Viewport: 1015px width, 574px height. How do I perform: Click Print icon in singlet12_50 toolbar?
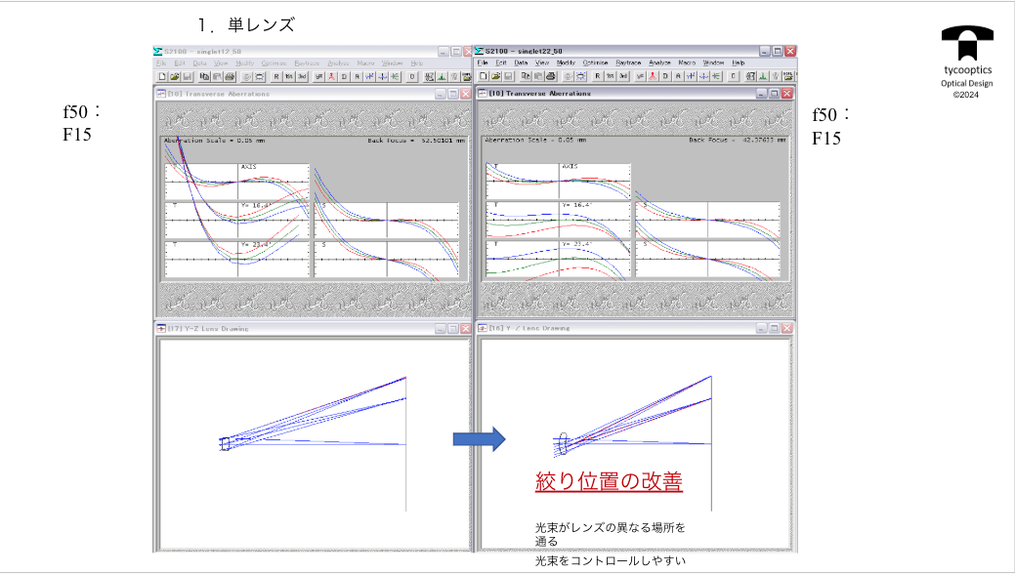tap(230, 75)
